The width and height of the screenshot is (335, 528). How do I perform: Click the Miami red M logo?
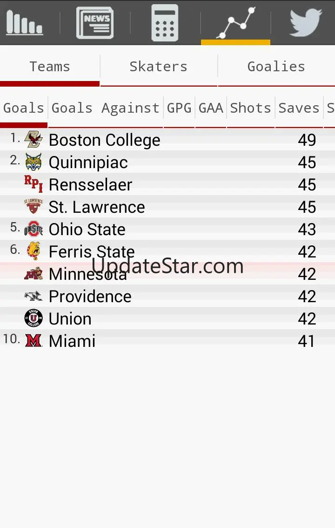coord(33,341)
